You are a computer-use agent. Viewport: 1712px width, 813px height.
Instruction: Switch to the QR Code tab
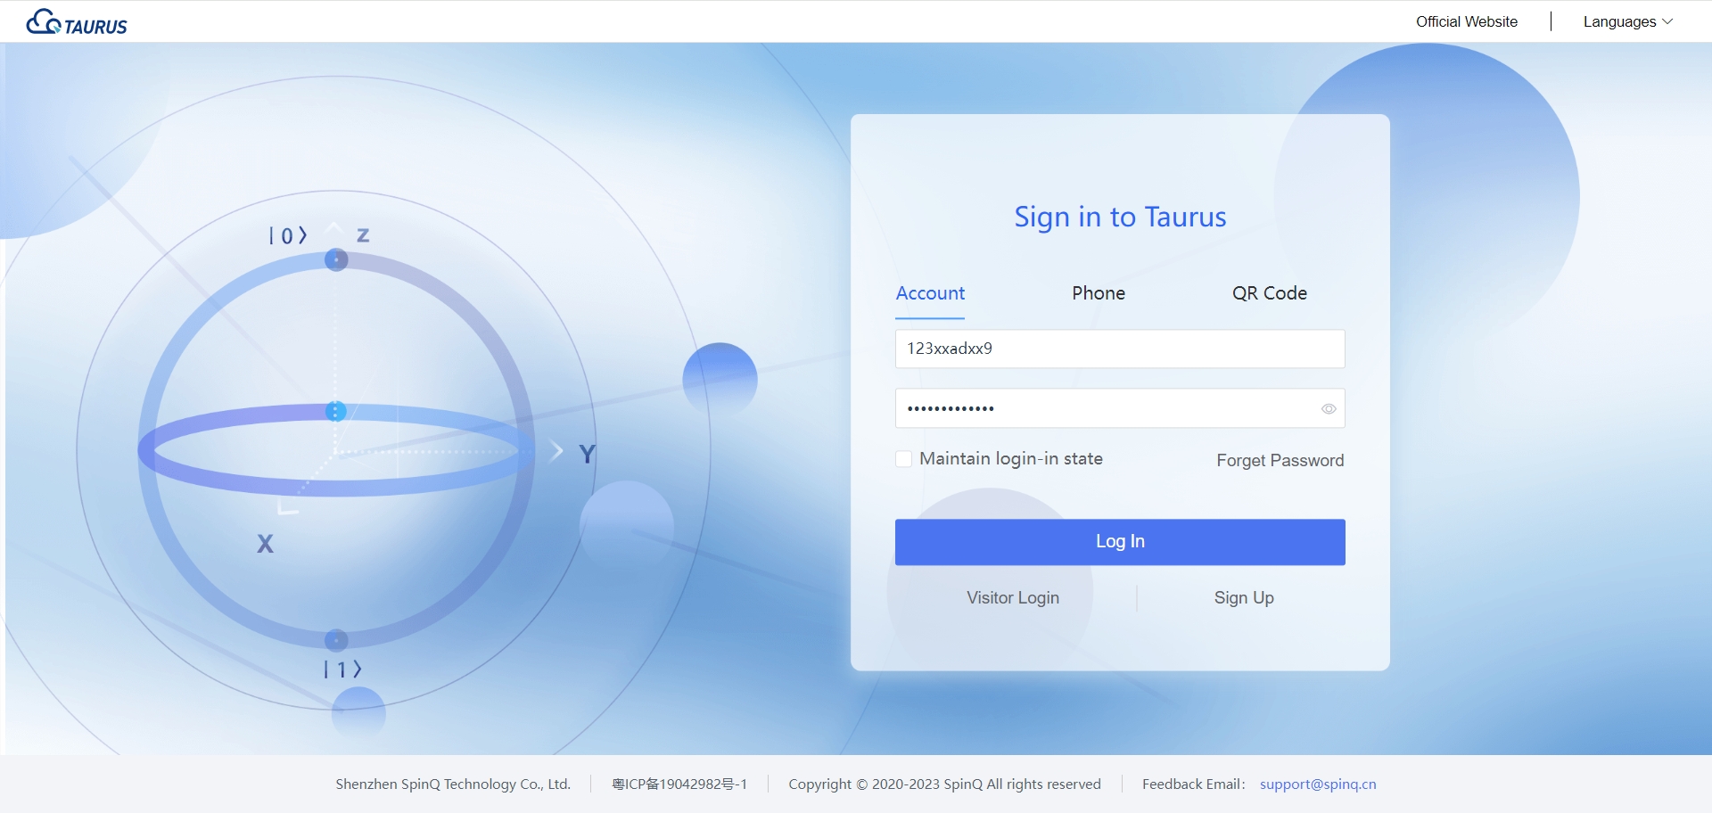click(1269, 293)
